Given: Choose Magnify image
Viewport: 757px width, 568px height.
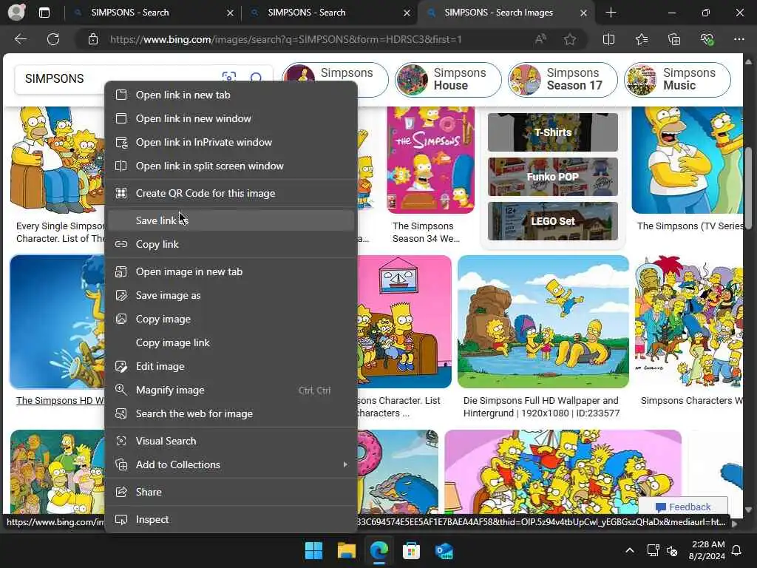Looking at the screenshot, I should (231, 390).
